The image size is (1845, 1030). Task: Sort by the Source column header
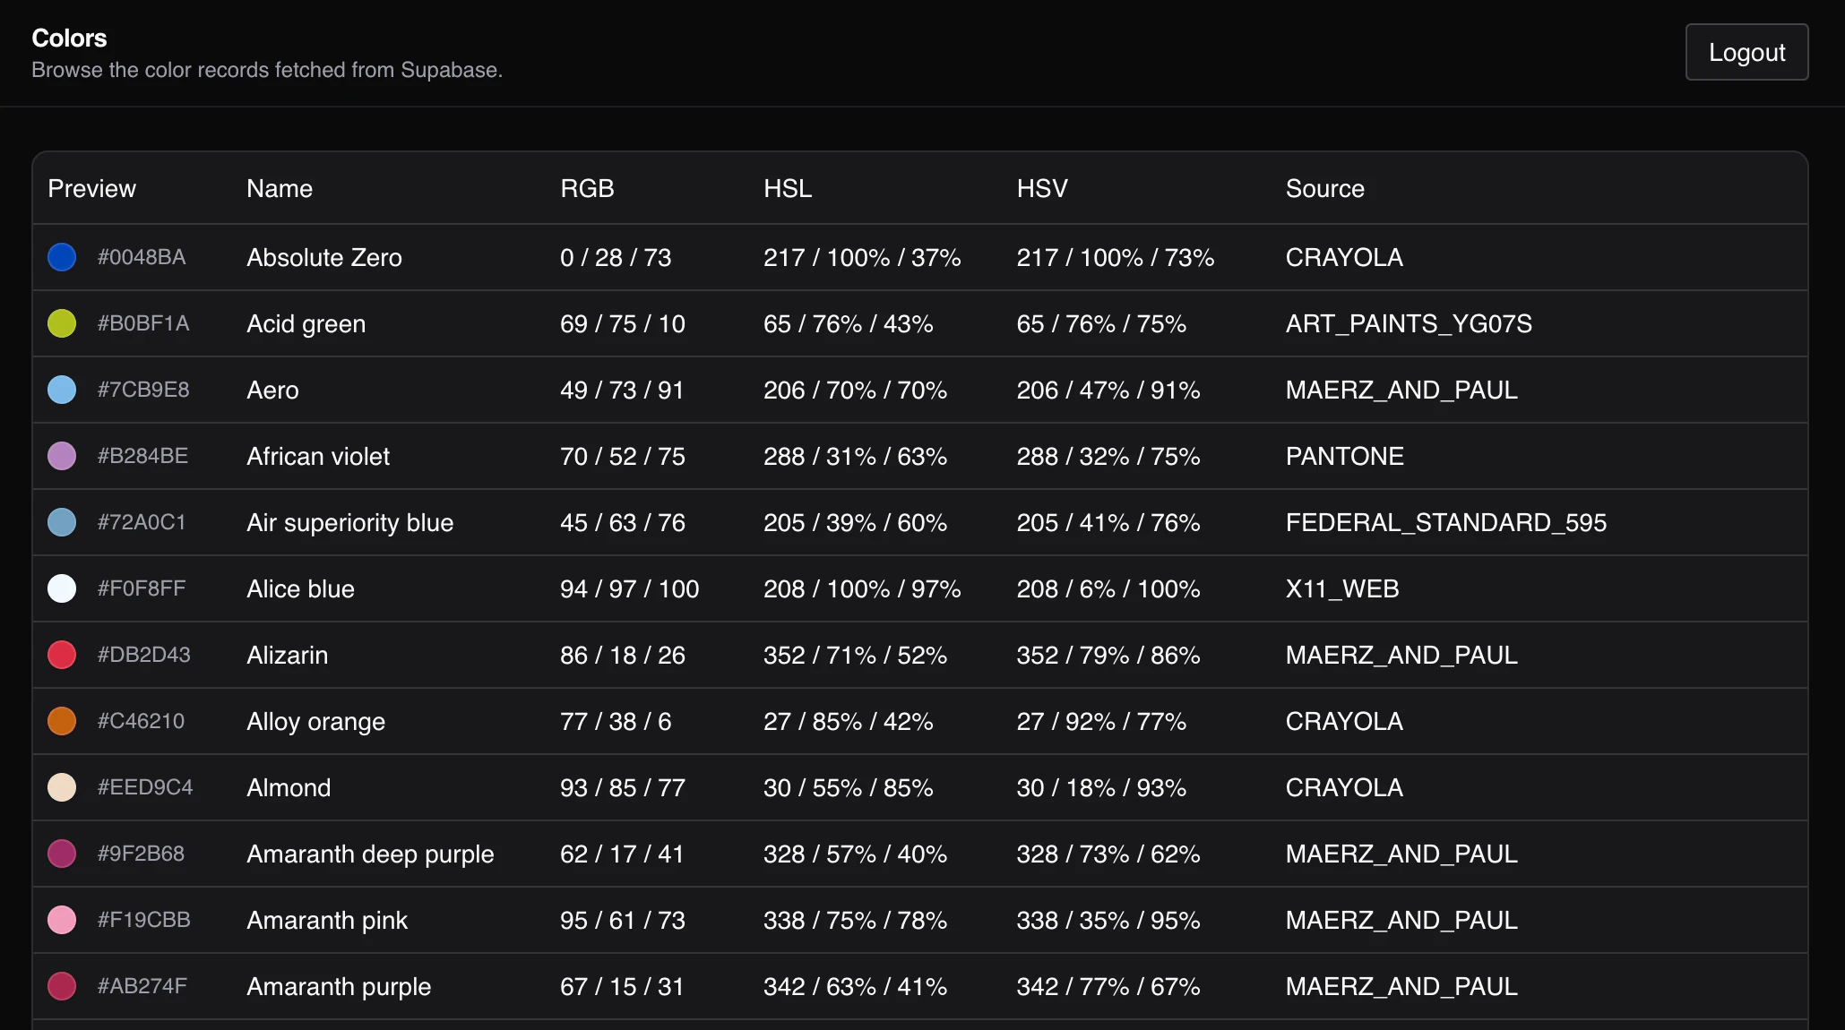coord(1324,188)
